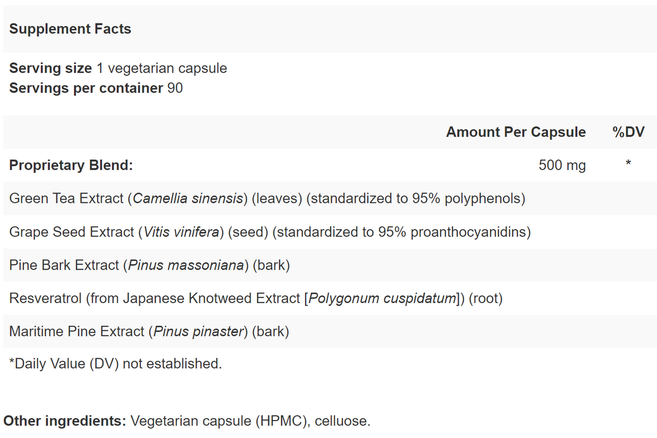Click the italic Pinus pinaster name
The width and height of the screenshot is (657, 438).
(x=198, y=332)
